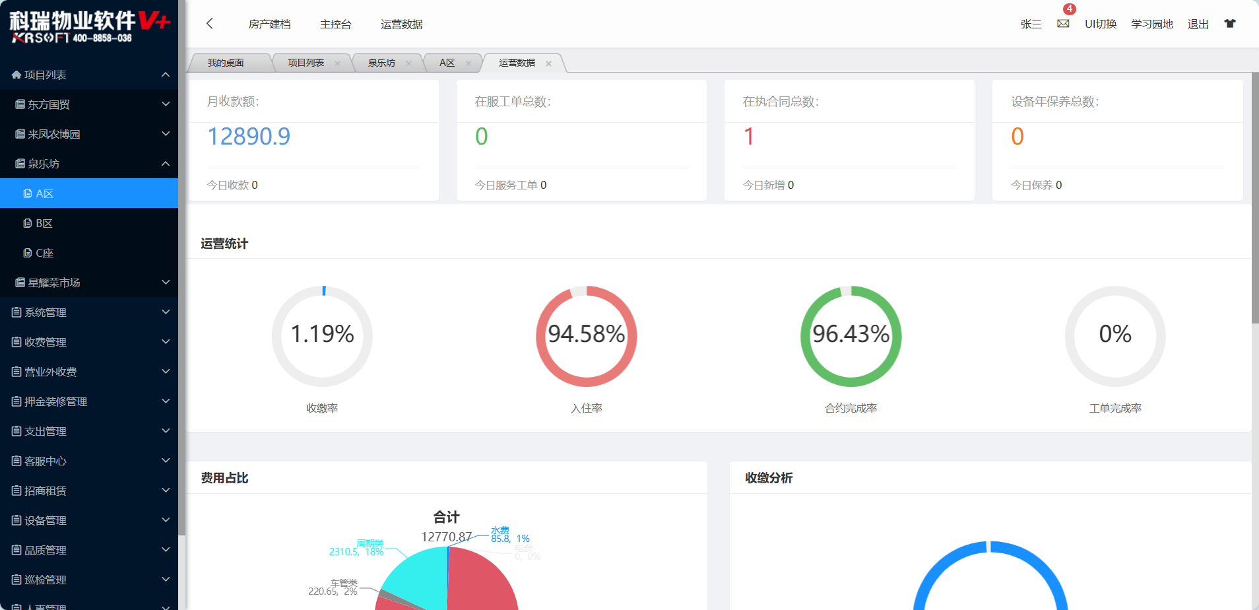Viewport: 1259px width, 610px height.
Task: Select B区 in the sidebar tree
Action: 89,223
